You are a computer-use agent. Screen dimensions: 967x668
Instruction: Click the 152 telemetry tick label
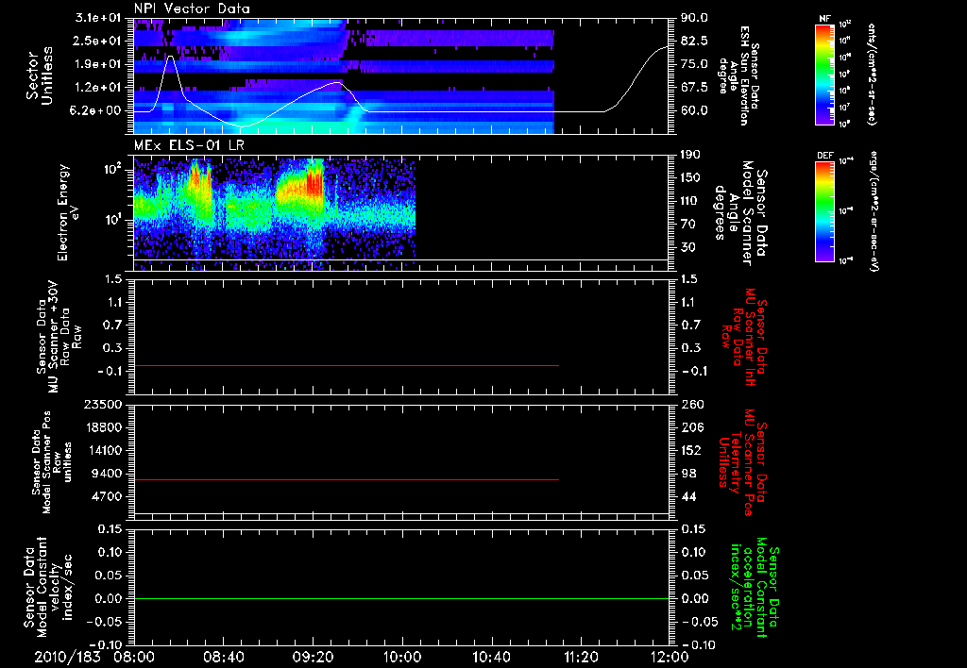[692, 450]
